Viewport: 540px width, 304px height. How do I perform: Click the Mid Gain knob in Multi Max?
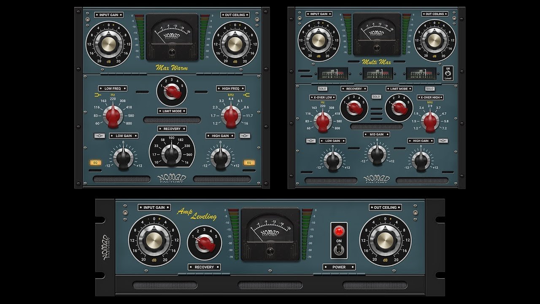tap(377, 155)
